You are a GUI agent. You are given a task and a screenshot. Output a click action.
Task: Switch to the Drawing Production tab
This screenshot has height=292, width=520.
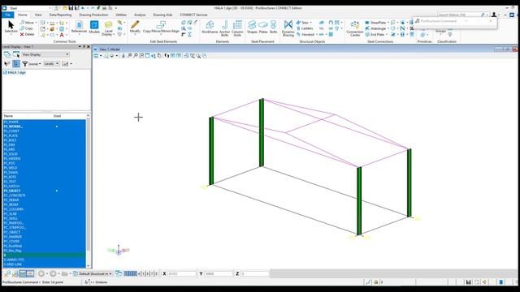93,15
